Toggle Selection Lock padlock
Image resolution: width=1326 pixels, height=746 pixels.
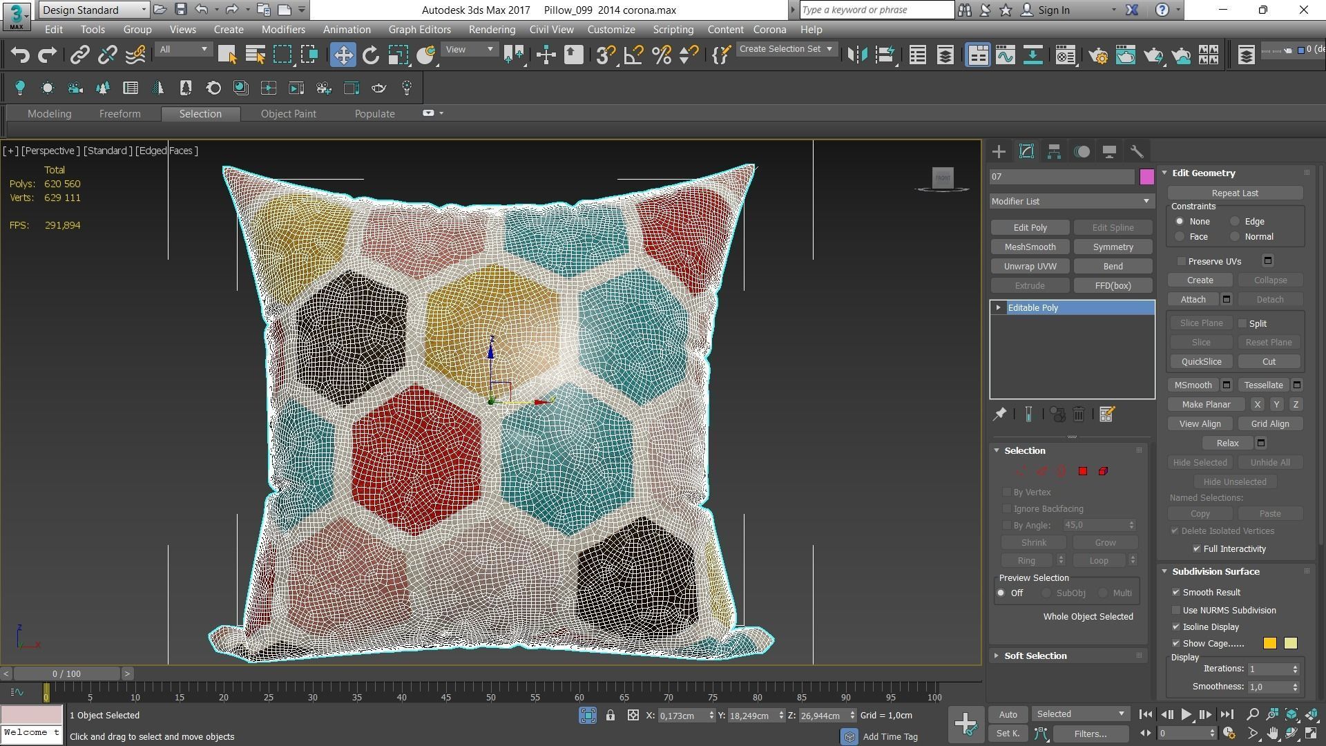point(611,716)
